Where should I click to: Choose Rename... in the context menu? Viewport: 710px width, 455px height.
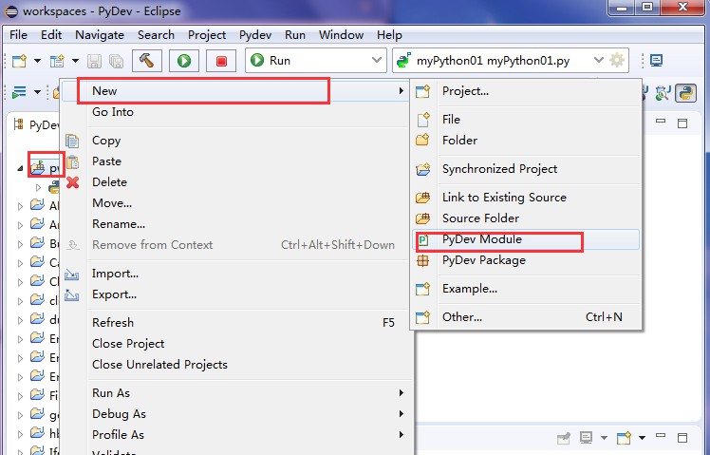pos(235,224)
